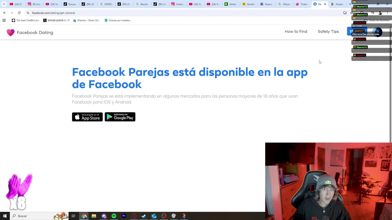This screenshot has width=392, height=220.
Task: Open the tab search dropdown arrow
Action: [4, 4]
